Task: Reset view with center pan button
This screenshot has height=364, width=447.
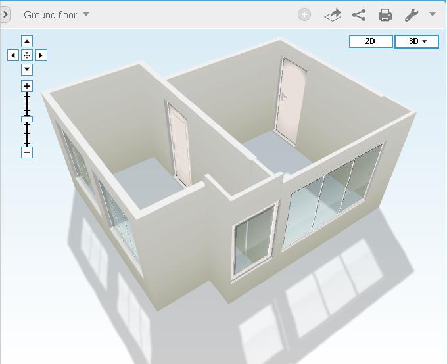Action: [x=27, y=55]
